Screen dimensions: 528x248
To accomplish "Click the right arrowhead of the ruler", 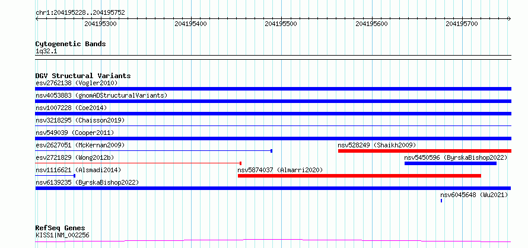I will 510,18.
